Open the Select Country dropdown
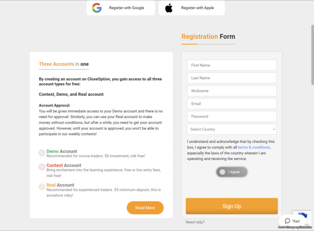The width and height of the screenshot is (314, 231). 231,129
